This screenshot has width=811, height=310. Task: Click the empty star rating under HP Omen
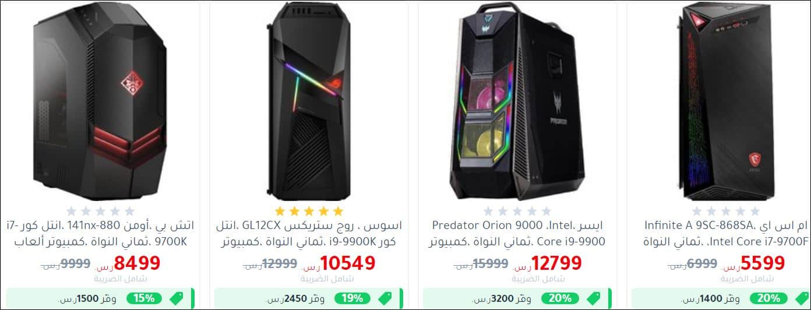coord(100,211)
